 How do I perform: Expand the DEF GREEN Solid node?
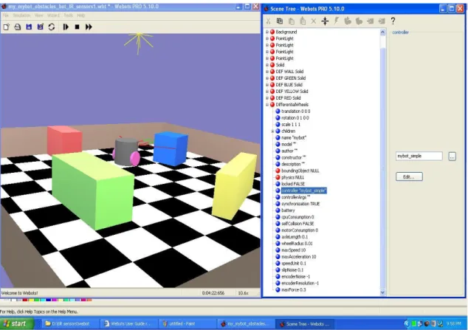click(267, 78)
